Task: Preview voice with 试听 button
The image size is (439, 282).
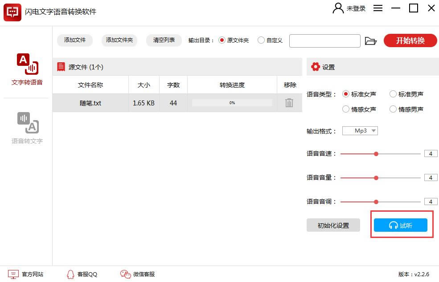Action: pyautogui.click(x=401, y=225)
